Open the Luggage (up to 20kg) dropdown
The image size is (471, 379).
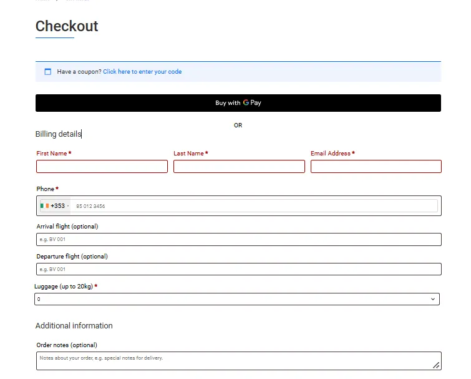pyautogui.click(x=237, y=299)
